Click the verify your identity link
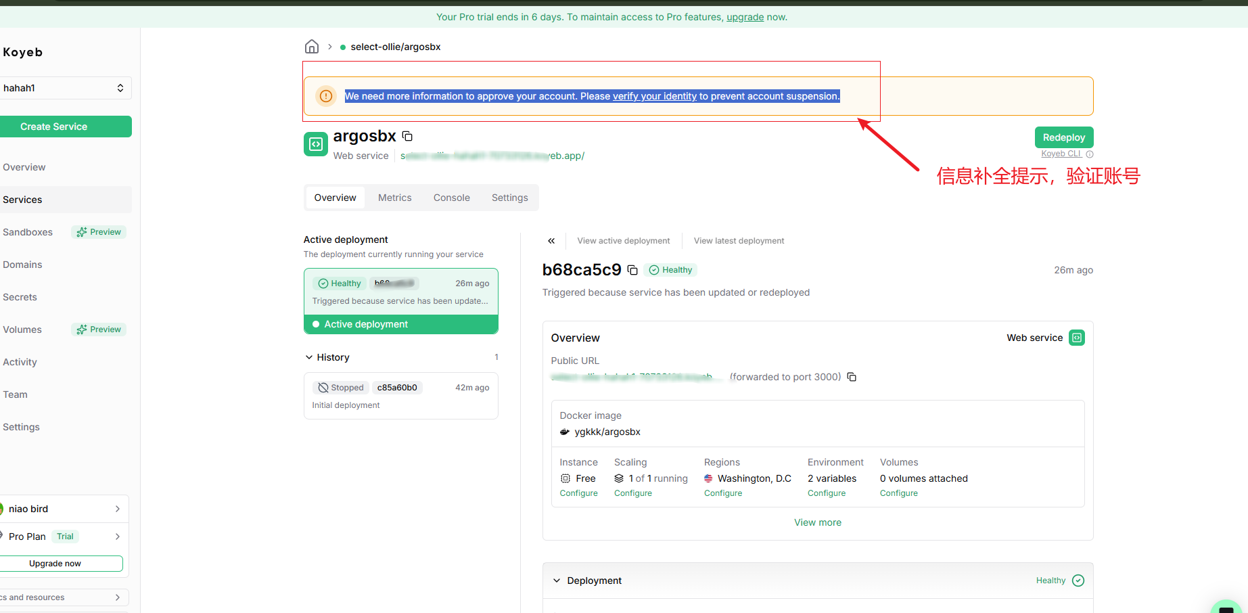The width and height of the screenshot is (1248, 613). point(654,96)
